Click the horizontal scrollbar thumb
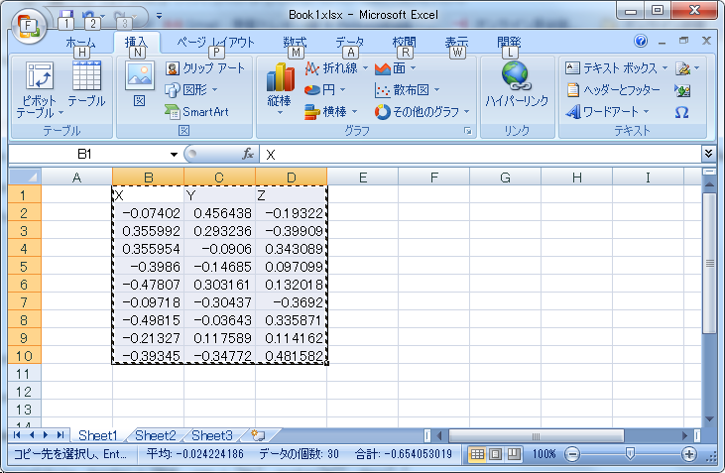Image resolution: width=725 pixels, height=473 pixels. (x=537, y=435)
